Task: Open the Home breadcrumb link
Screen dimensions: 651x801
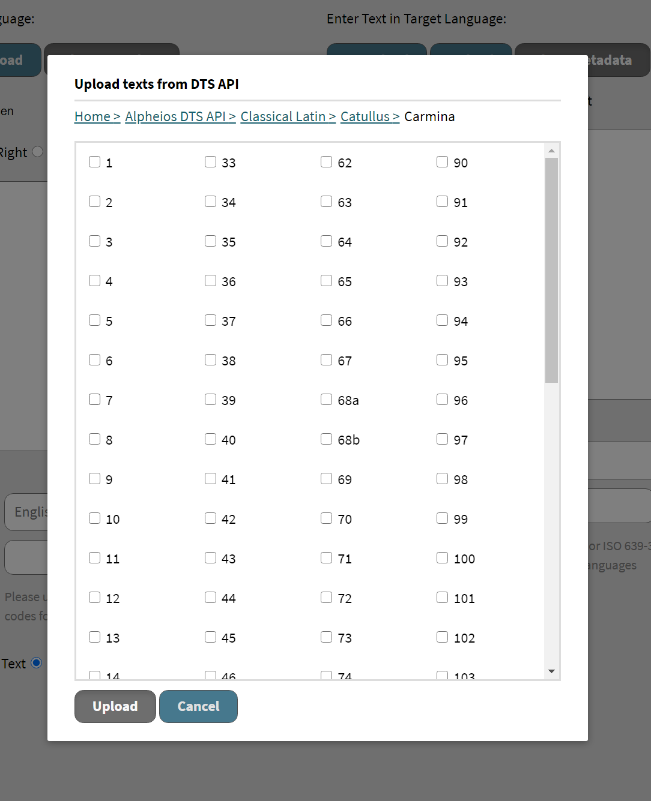Action: [92, 116]
